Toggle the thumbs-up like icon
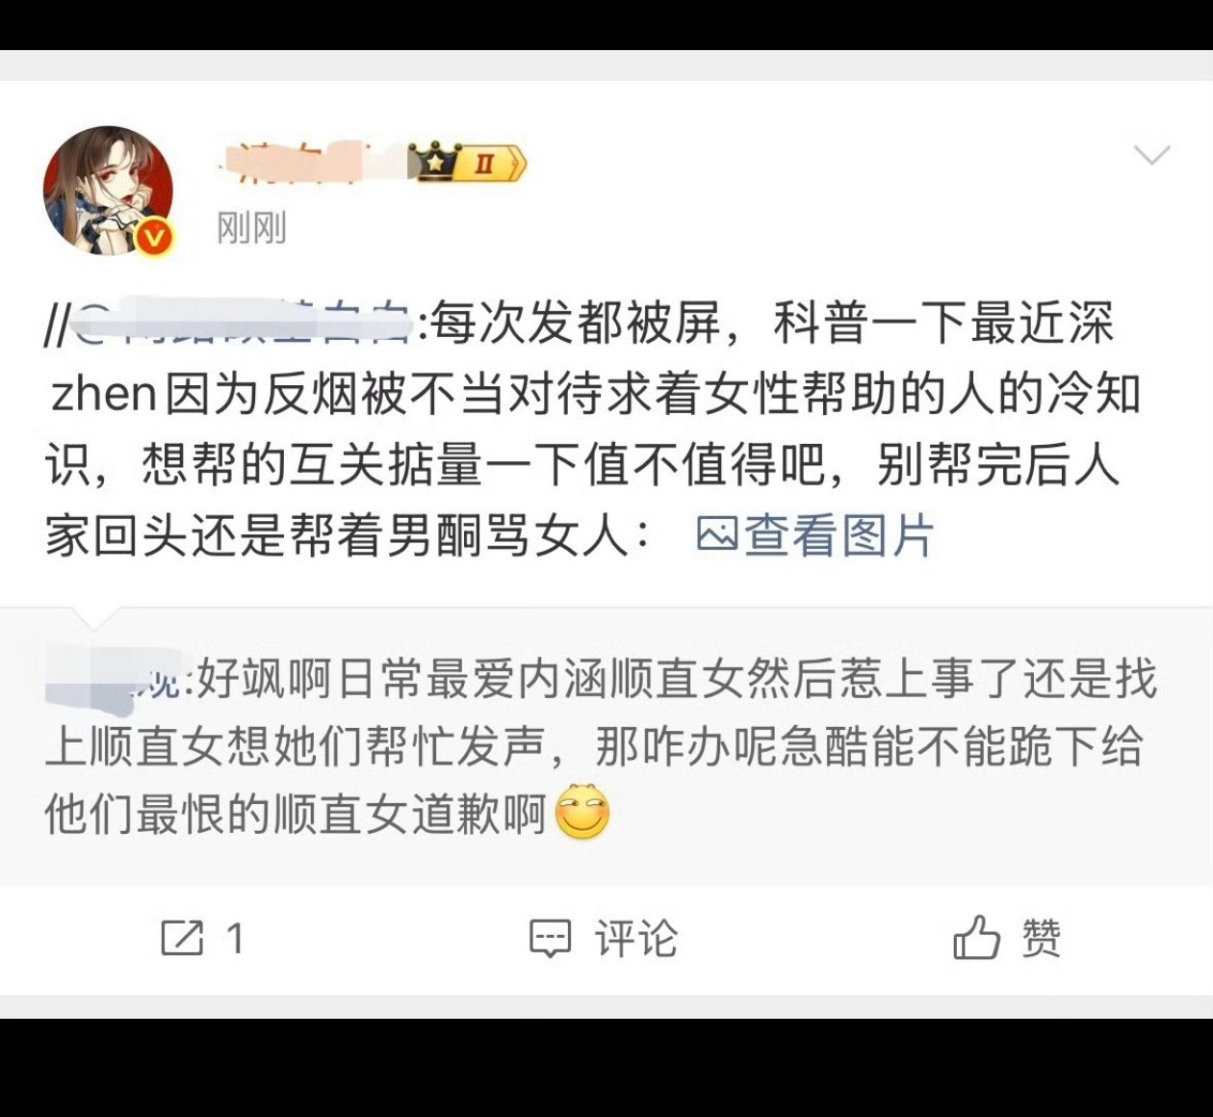 (977, 937)
